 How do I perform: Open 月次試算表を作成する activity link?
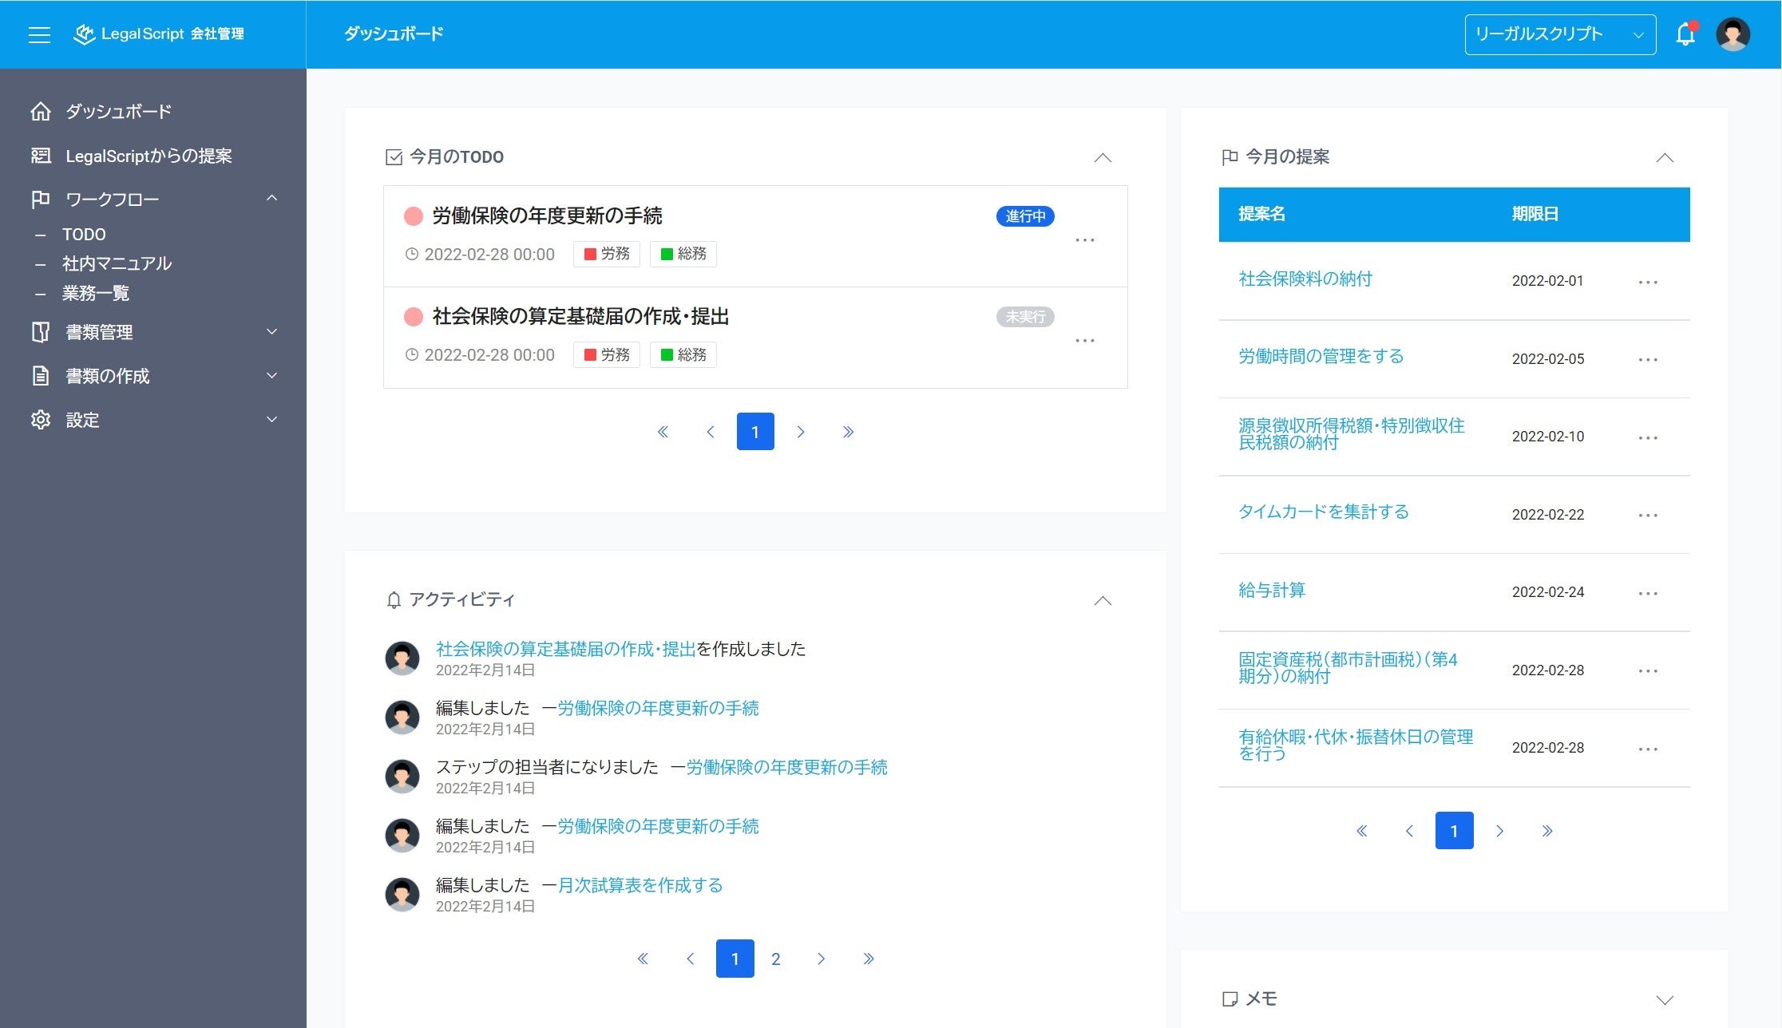[640, 885]
